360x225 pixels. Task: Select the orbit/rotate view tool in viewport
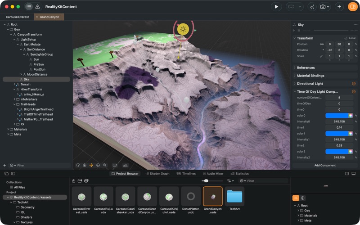tap(78, 165)
